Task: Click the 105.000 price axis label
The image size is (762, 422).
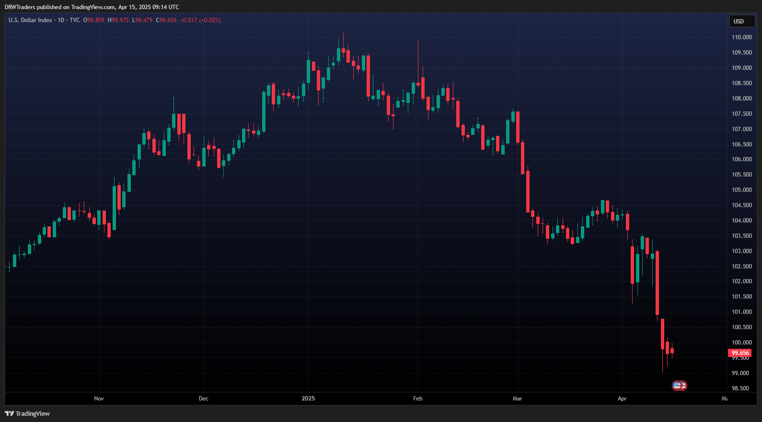Action: 741,190
